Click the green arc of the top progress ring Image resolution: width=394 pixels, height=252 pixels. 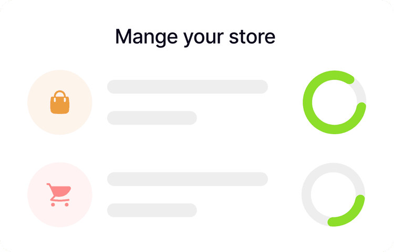click(x=308, y=102)
